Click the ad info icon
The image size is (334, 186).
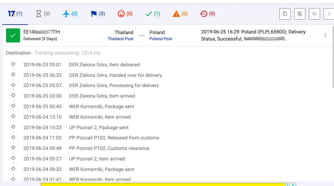pyautogui.click(x=287, y=185)
